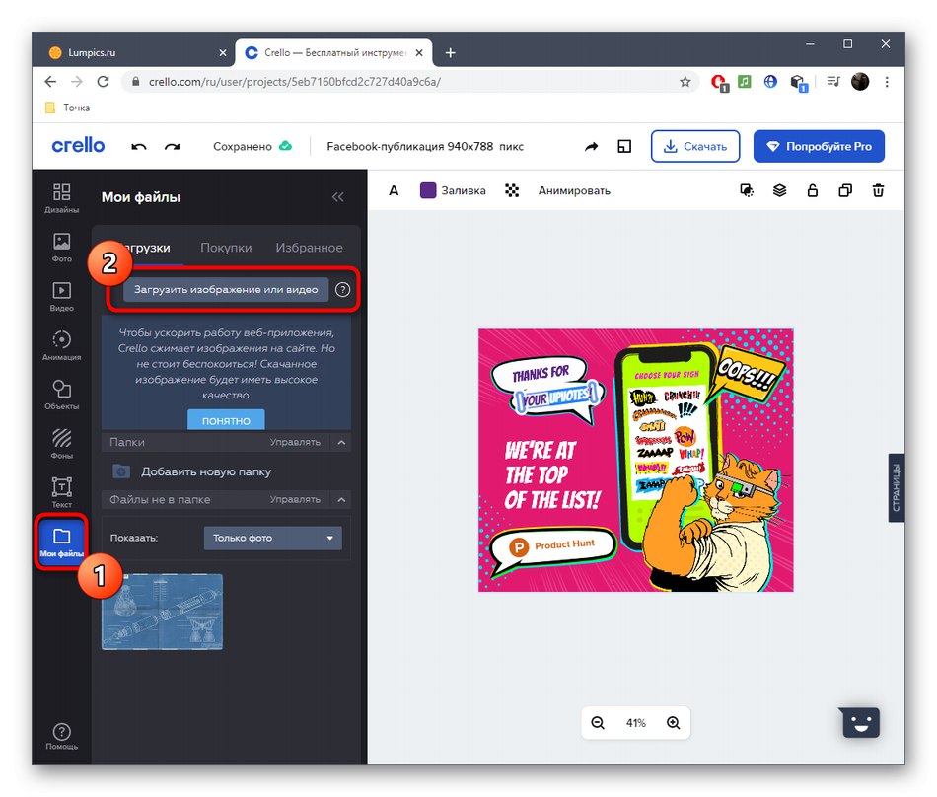Open the Точка bookmark folder
Image resolution: width=937 pixels, height=797 pixels.
coord(67,108)
